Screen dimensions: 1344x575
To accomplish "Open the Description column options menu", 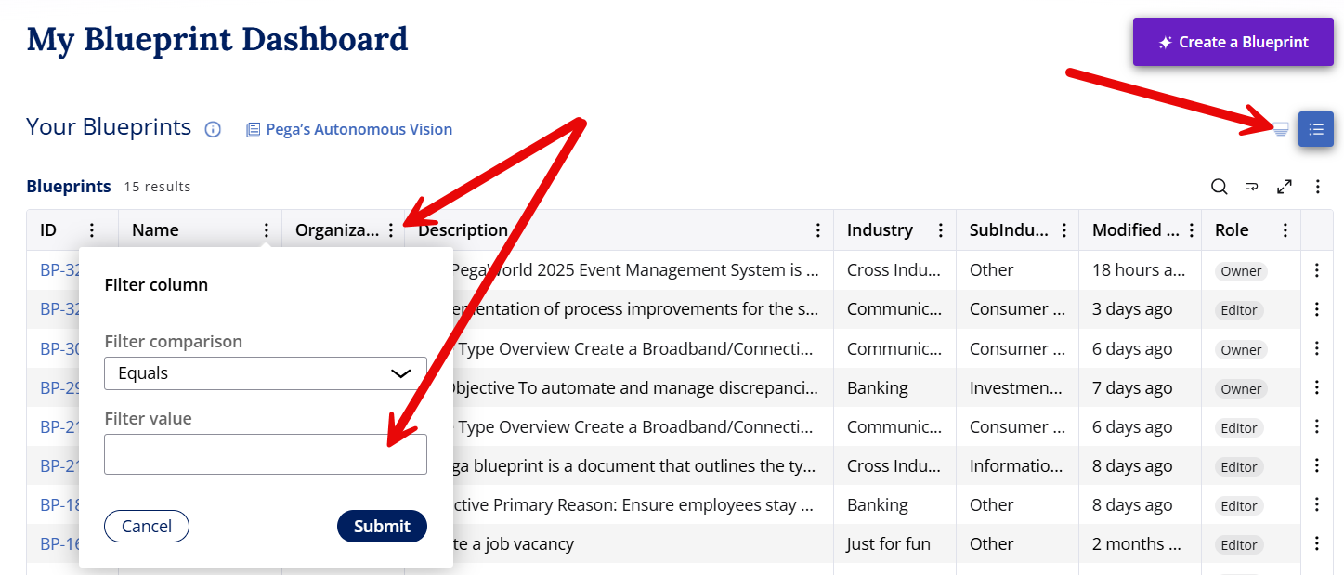I will [818, 230].
